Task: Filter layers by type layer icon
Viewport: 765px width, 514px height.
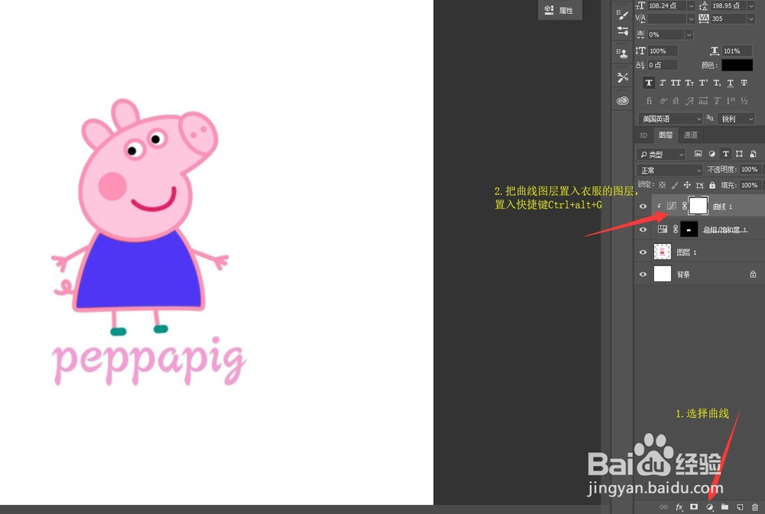Action: click(x=725, y=154)
